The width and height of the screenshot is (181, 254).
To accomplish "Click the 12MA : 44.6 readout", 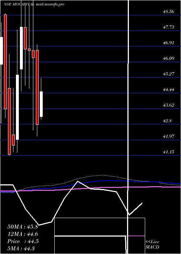I will coord(22,234).
